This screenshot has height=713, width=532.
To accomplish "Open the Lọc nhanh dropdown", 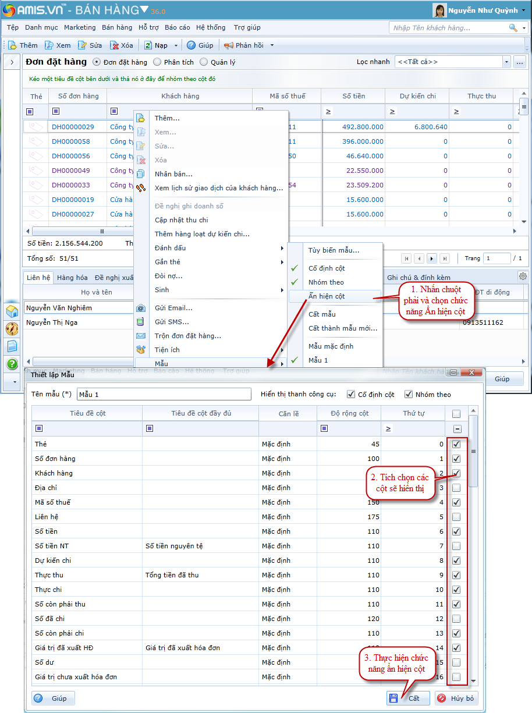I will pos(506,62).
